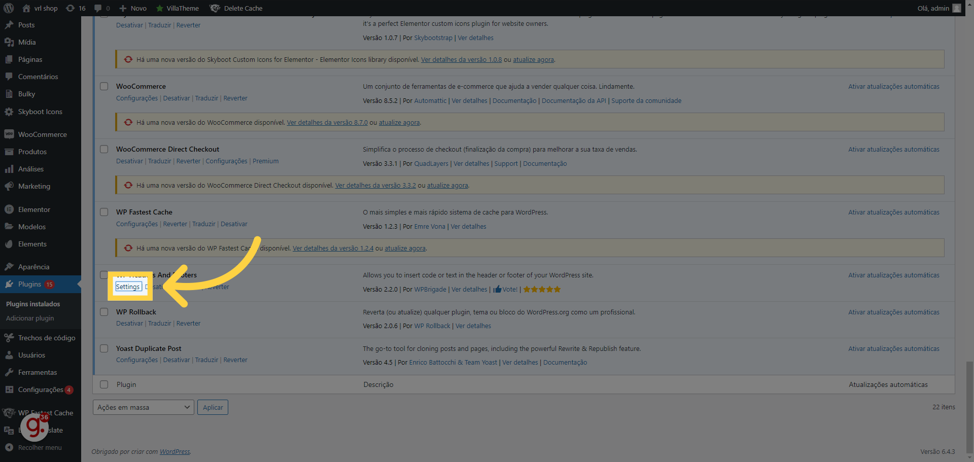Open the Ações em massa dropdown
The height and width of the screenshot is (462, 974).
tap(144, 407)
